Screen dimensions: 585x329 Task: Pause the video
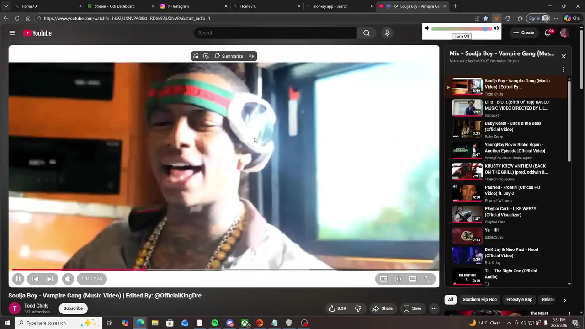tap(18, 279)
